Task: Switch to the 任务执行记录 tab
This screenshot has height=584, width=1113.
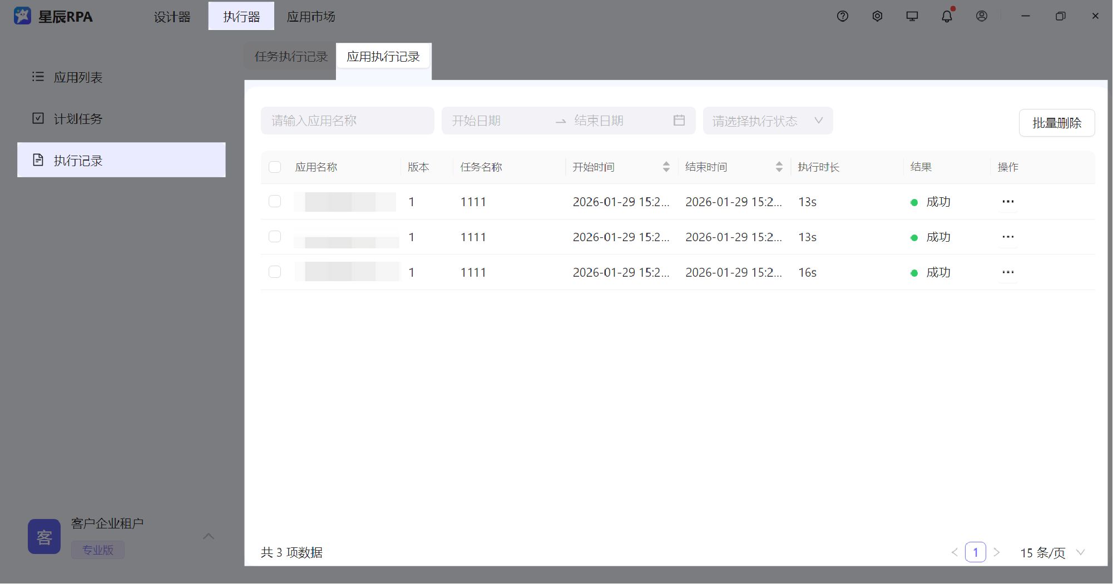Action: point(291,57)
